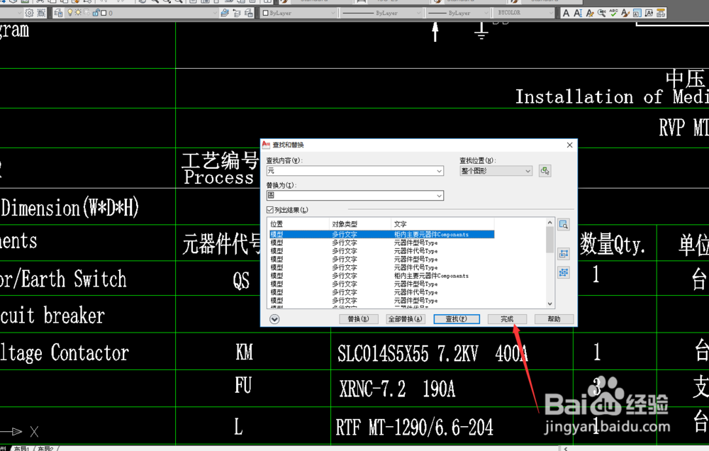Image resolution: width=709 pixels, height=451 pixels.
Task: Open the Layer Properties Manager icon
Action: coord(58,13)
